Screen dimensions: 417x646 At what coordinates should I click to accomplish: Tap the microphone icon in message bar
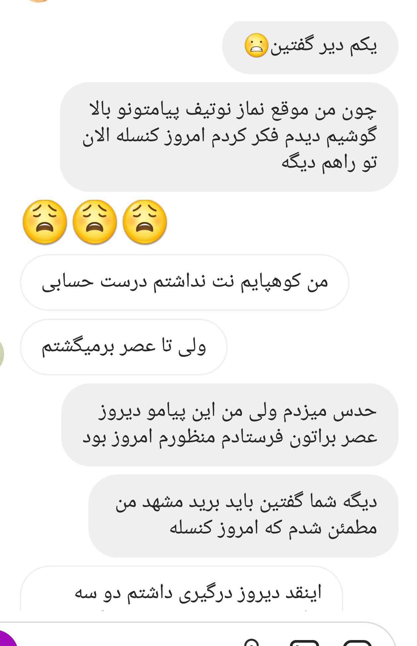tap(252, 643)
